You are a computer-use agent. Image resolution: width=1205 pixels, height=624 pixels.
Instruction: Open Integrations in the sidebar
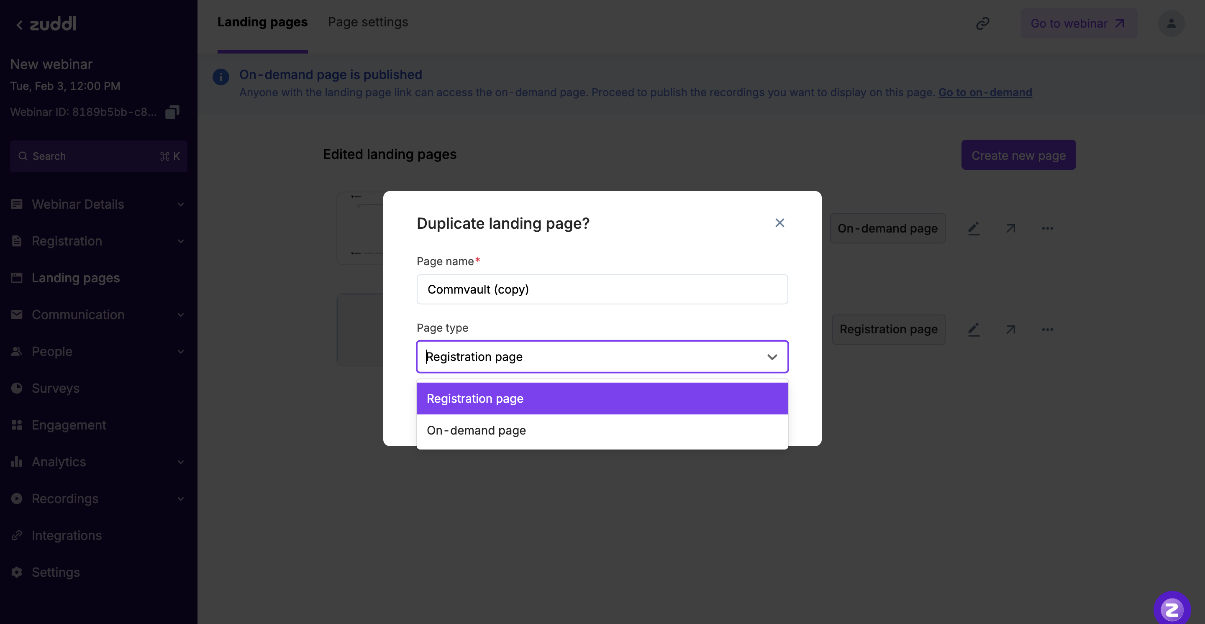[x=67, y=535]
